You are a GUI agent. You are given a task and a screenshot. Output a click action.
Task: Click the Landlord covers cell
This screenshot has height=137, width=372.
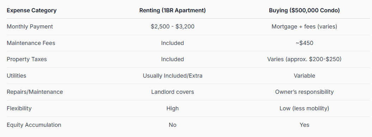click(x=173, y=92)
